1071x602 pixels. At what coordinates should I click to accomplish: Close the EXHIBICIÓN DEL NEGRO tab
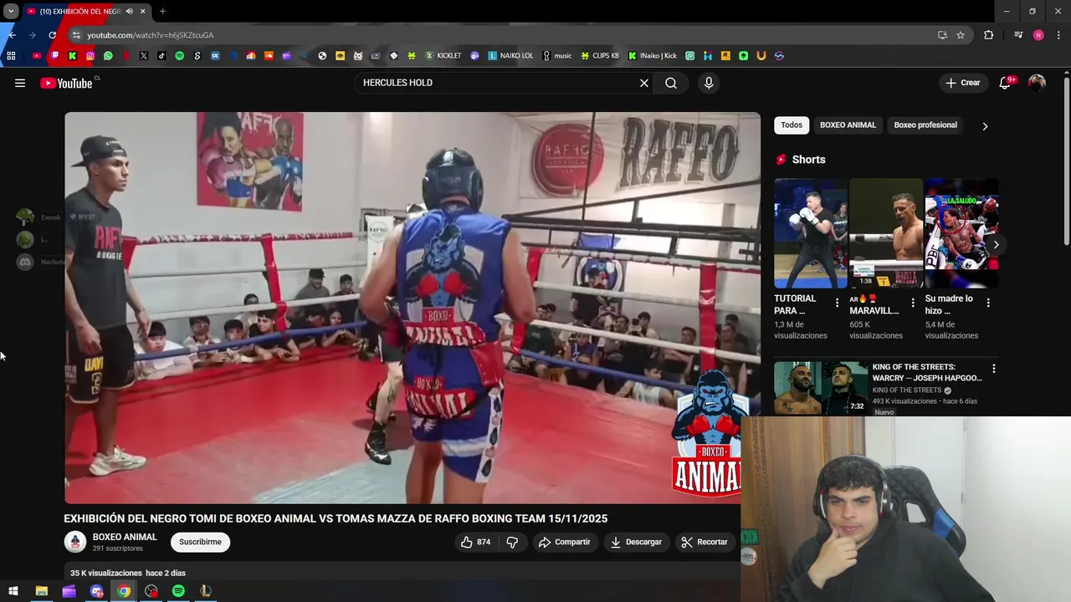pos(142,12)
